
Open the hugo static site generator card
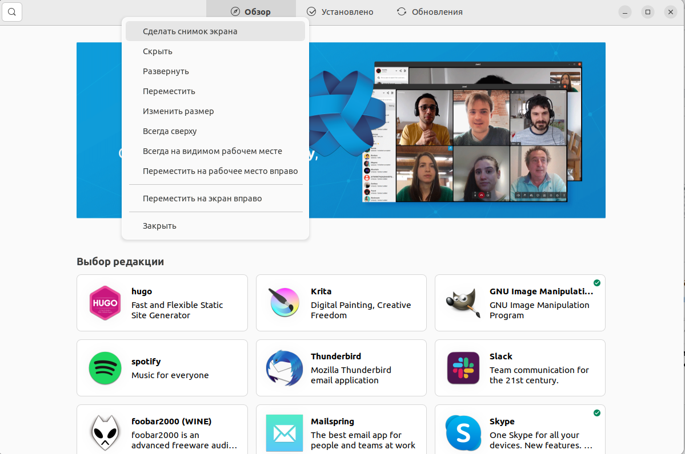pyautogui.click(x=162, y=303)
